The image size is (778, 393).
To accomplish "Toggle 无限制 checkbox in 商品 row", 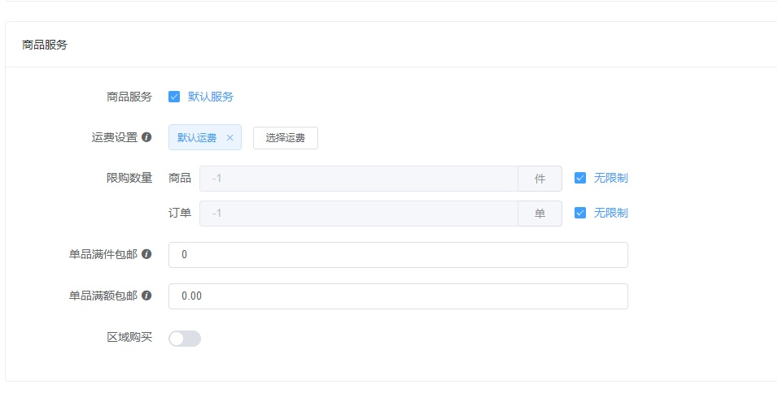I will 580,178.
